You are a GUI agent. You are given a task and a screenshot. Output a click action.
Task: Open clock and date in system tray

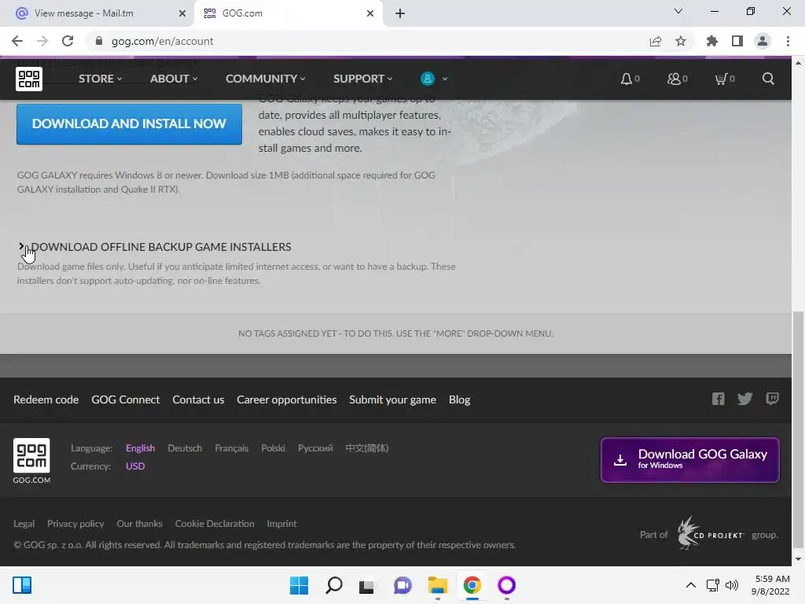pyautogui.click(x=770, y=585)
